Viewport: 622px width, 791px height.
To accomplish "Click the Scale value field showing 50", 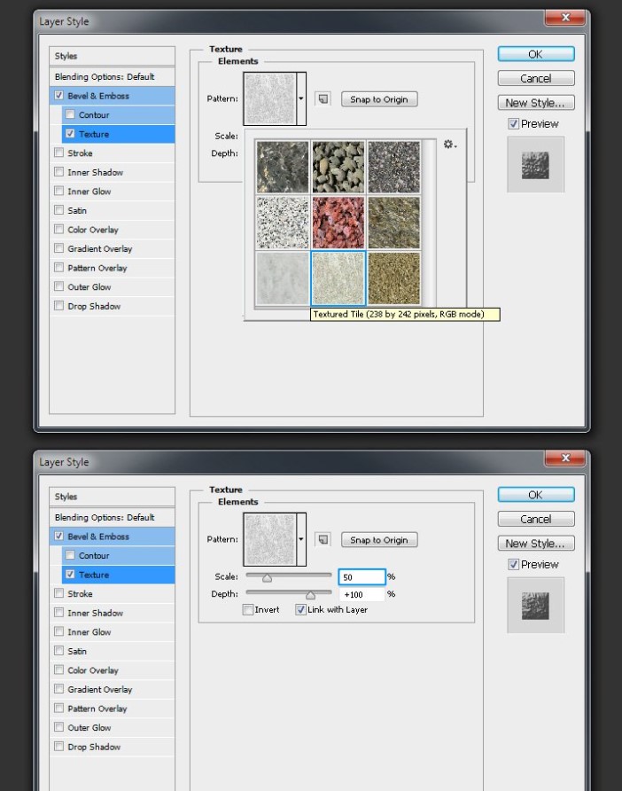I will [x=362, y=577].
